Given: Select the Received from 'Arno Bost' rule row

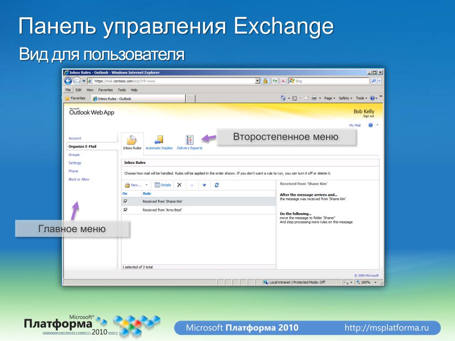Looking at the screenshot, I should (x=199, y=210).
